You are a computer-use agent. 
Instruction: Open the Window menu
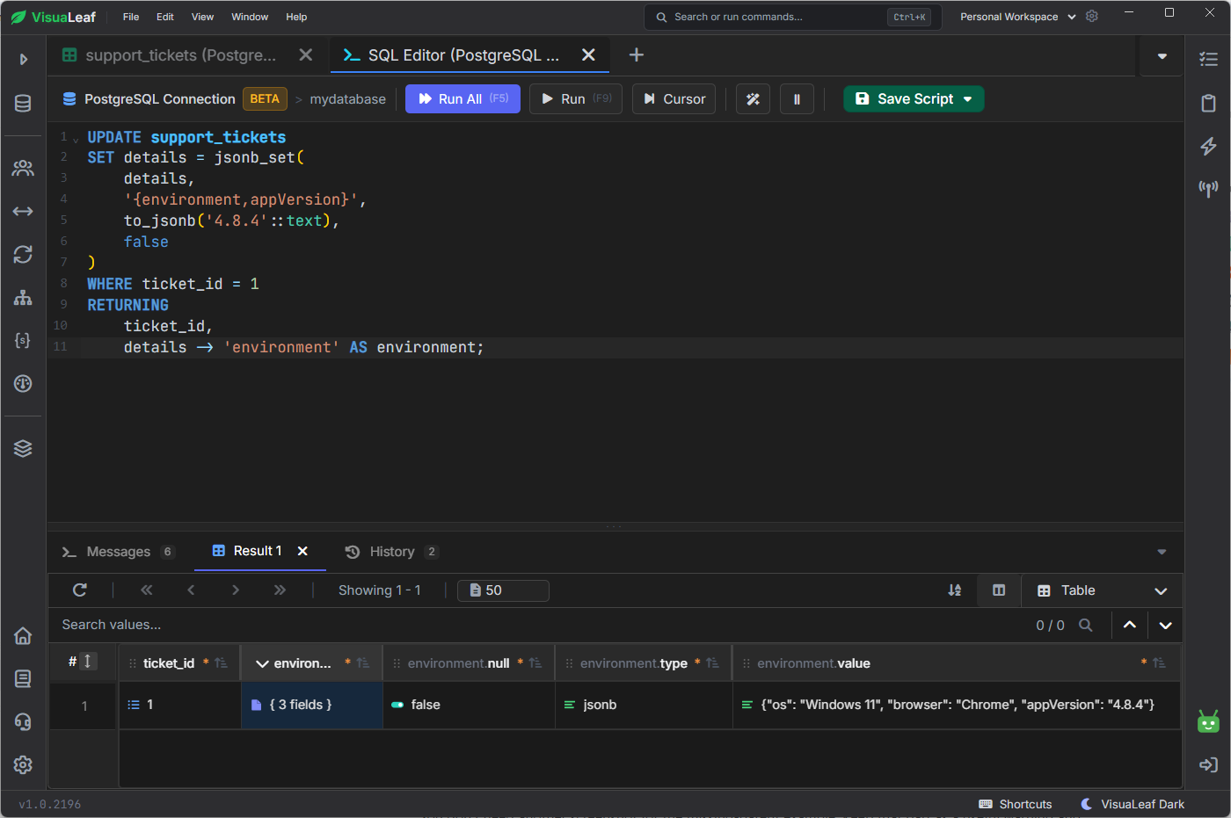(250, 17)
